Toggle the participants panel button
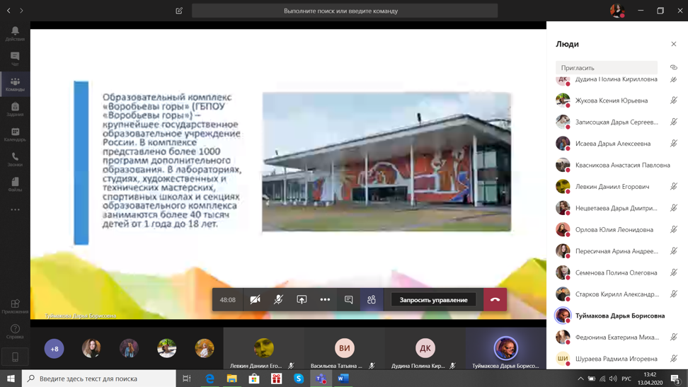This screenshot has height=387, width=688. point(372,300)
